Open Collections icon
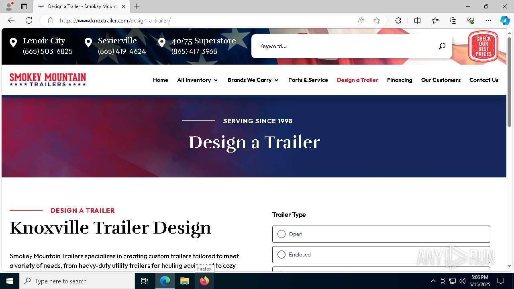This screenshot has height=289, width=514. click(x=453, y=20)
